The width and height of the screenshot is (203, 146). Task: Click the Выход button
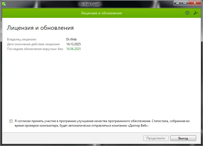[x=183, y=138]
